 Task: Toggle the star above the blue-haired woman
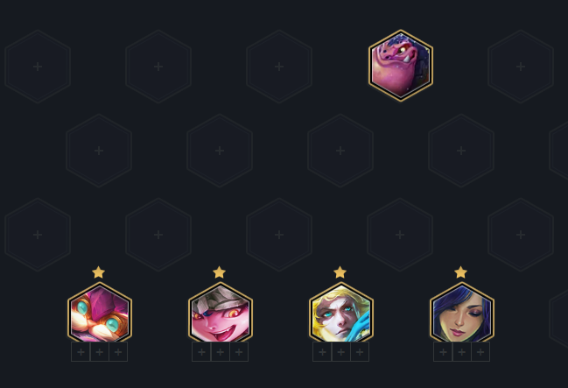coord(460,272)
